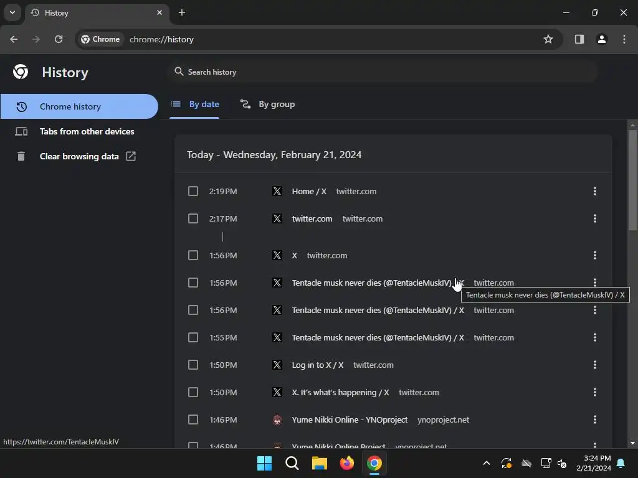Click Chrome icon in the taskbar

(x=374, y=463)
